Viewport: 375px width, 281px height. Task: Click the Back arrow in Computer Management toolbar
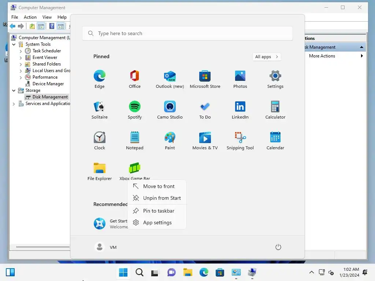click(x=12, y=26)
